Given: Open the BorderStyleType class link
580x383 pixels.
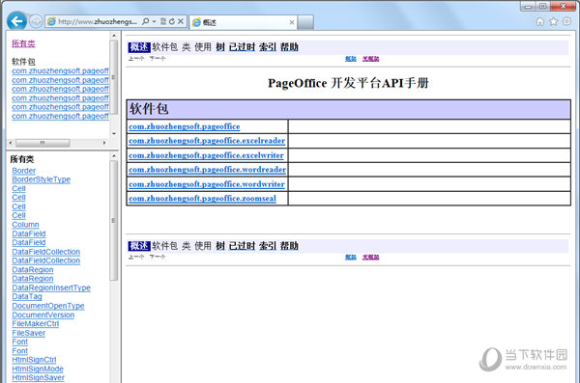Looking at the screenshot, I should coord(41,179).
